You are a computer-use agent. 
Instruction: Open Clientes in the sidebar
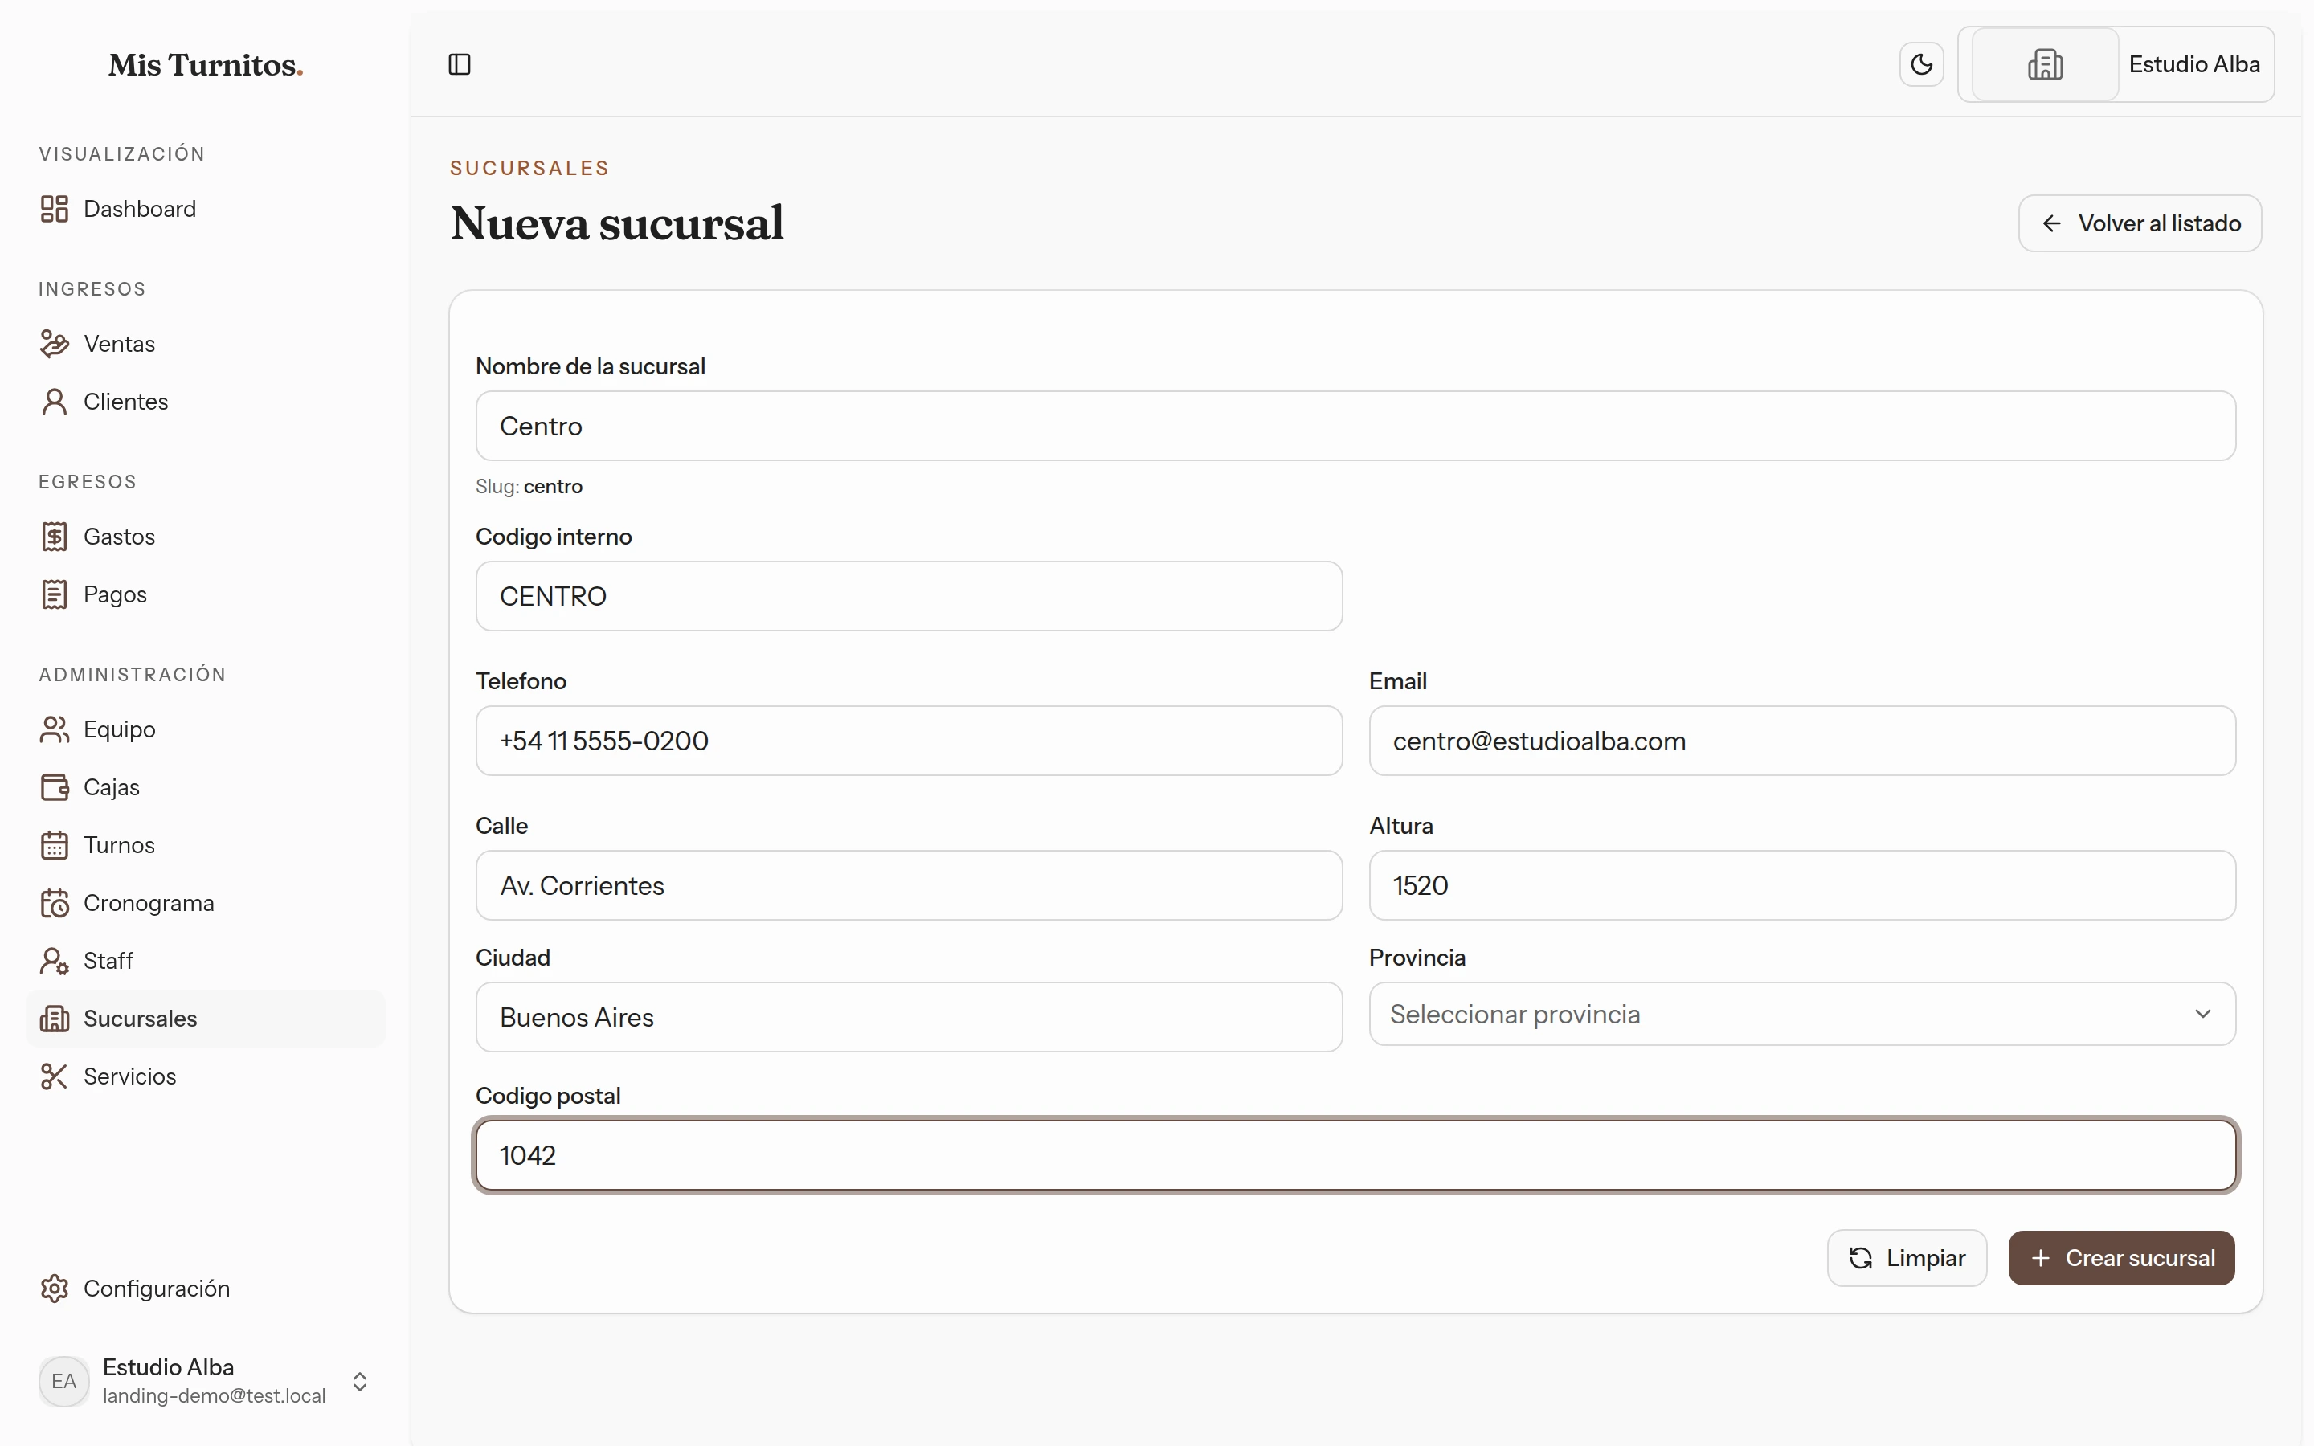point(206,402)
